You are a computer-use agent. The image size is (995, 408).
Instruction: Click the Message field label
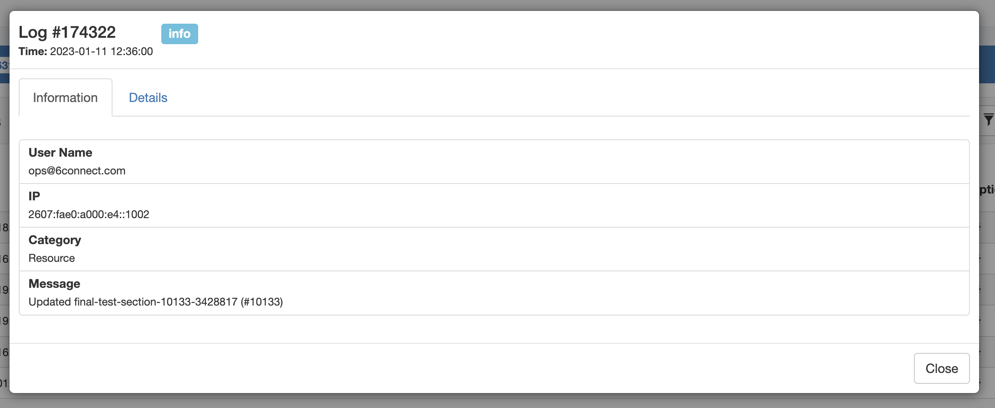tap(54, 284)
